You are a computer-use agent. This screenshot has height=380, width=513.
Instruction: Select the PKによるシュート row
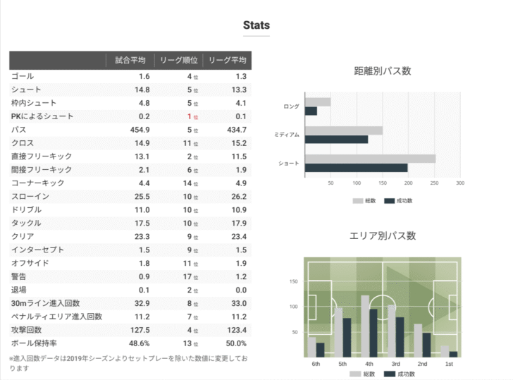click(x=130, y=116)
